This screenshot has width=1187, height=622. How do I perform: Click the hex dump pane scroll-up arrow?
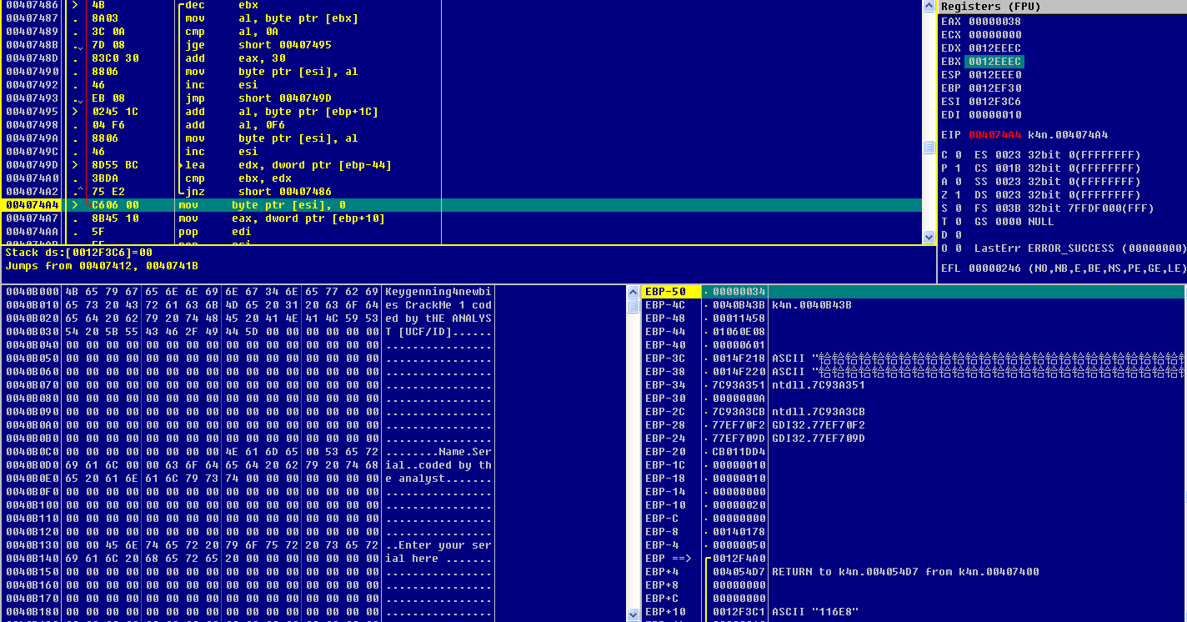pyautogui.click(x=634, y=292)
